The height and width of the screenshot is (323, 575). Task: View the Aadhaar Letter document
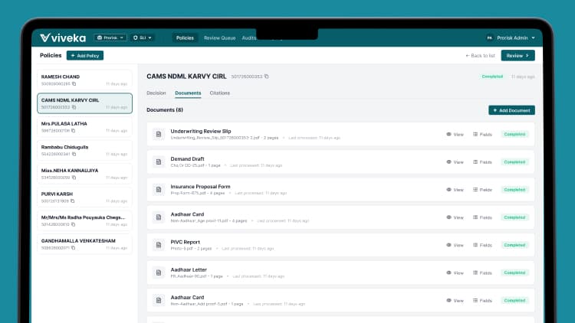click(455, 272)
